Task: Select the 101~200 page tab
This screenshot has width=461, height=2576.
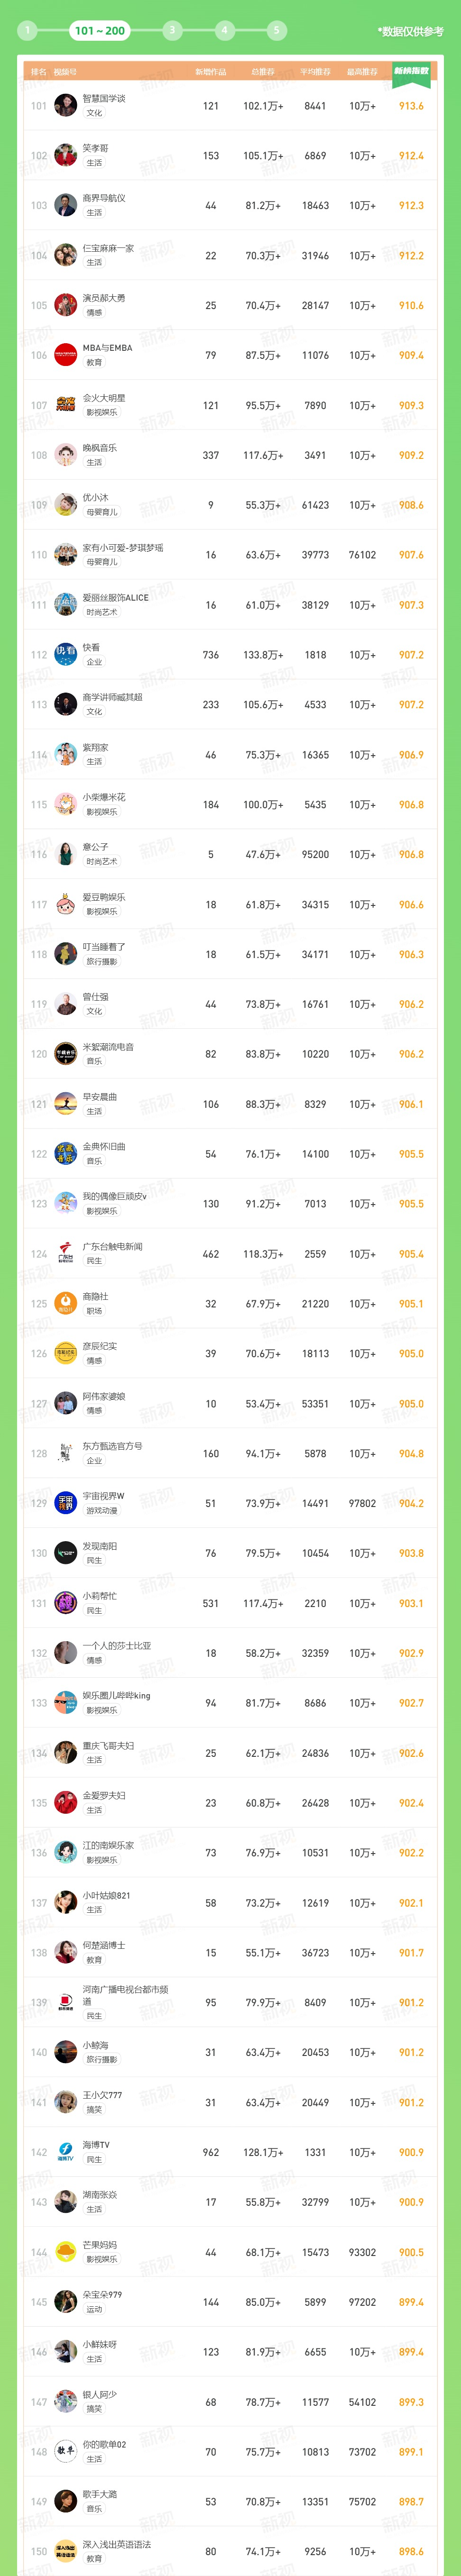Action: click(x=100, y=30)
